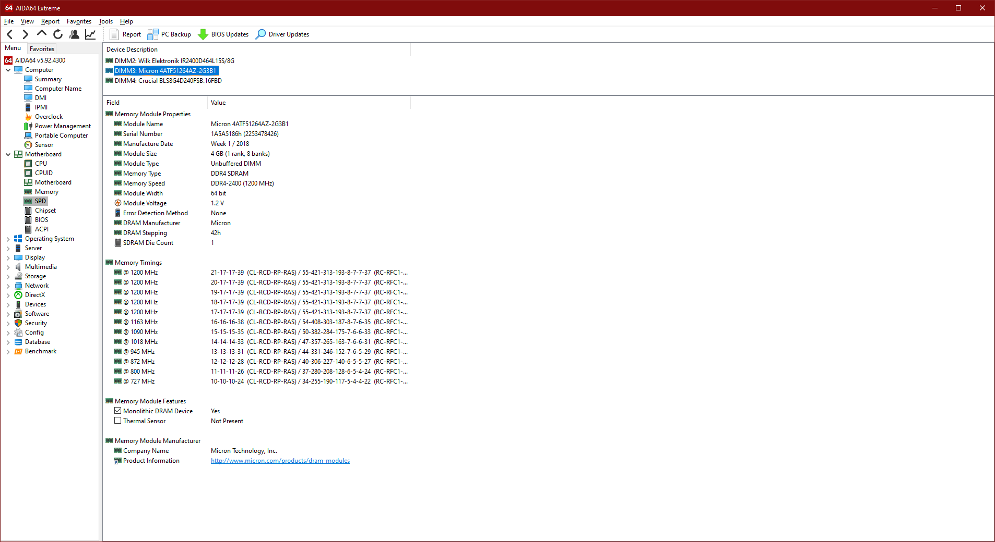Collapse the Motherboard tree node
This screenshot has height=542, width=995.
[8, 154]
